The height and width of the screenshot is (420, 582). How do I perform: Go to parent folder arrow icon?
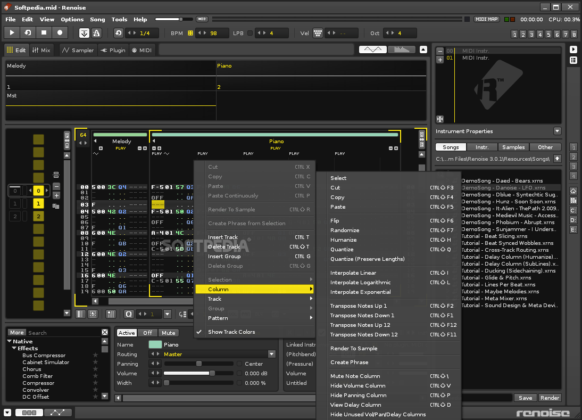[x=557, y=159]
